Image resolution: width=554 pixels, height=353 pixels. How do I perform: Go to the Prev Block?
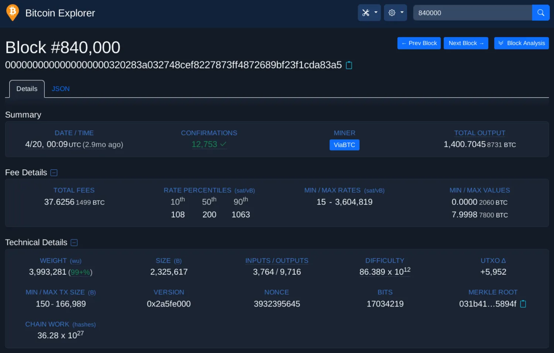click(x=419, y=43)
